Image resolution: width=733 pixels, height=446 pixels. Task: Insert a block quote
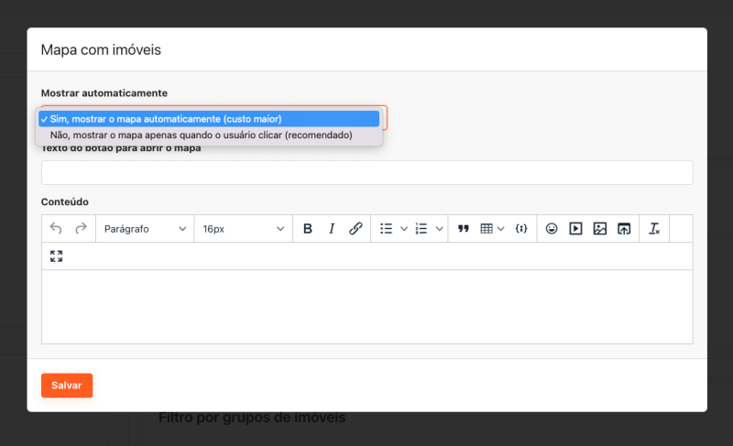[463, 229]
